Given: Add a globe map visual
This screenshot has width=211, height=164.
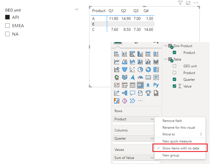Looking at the screenshot, I should pos(117,77).
